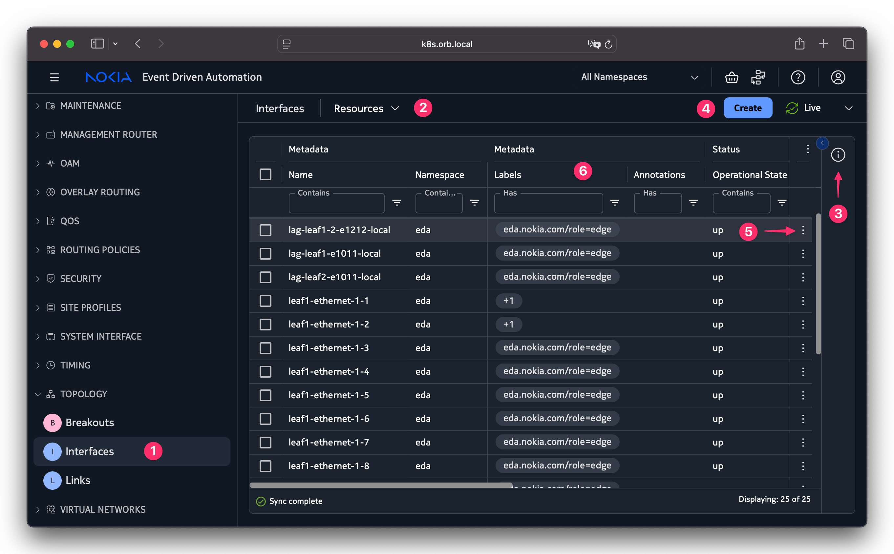The image size is (894, 554).
Task: Open the All Namespaces dropdown
Action: point(639,77)
